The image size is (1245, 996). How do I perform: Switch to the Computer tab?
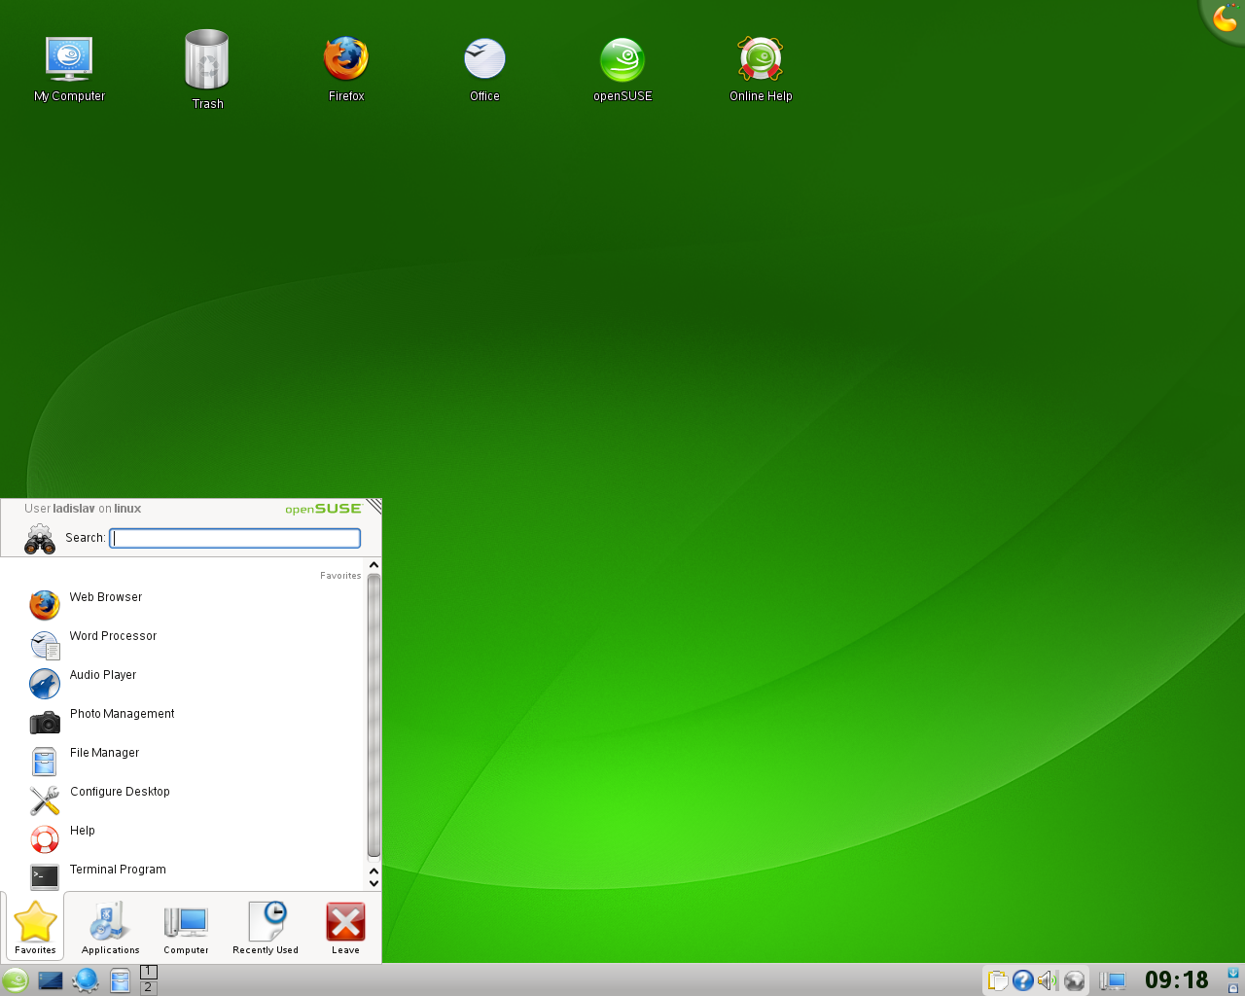(x=186, y=928)
